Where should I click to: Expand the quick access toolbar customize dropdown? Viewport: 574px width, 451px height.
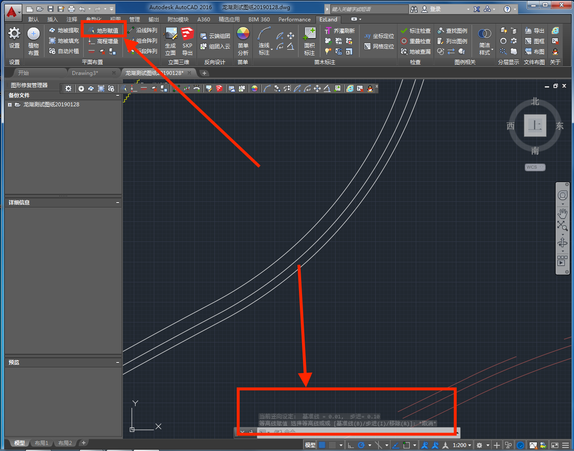(x=112, y=9)
